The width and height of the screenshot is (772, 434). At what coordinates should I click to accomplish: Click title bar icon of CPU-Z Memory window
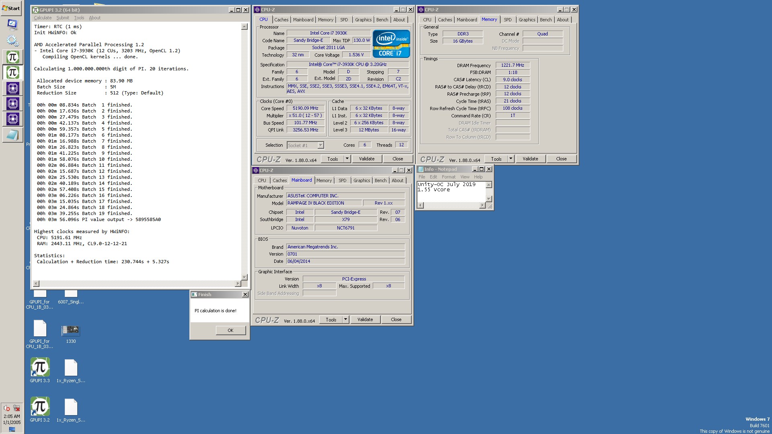(x=421, y=10)
